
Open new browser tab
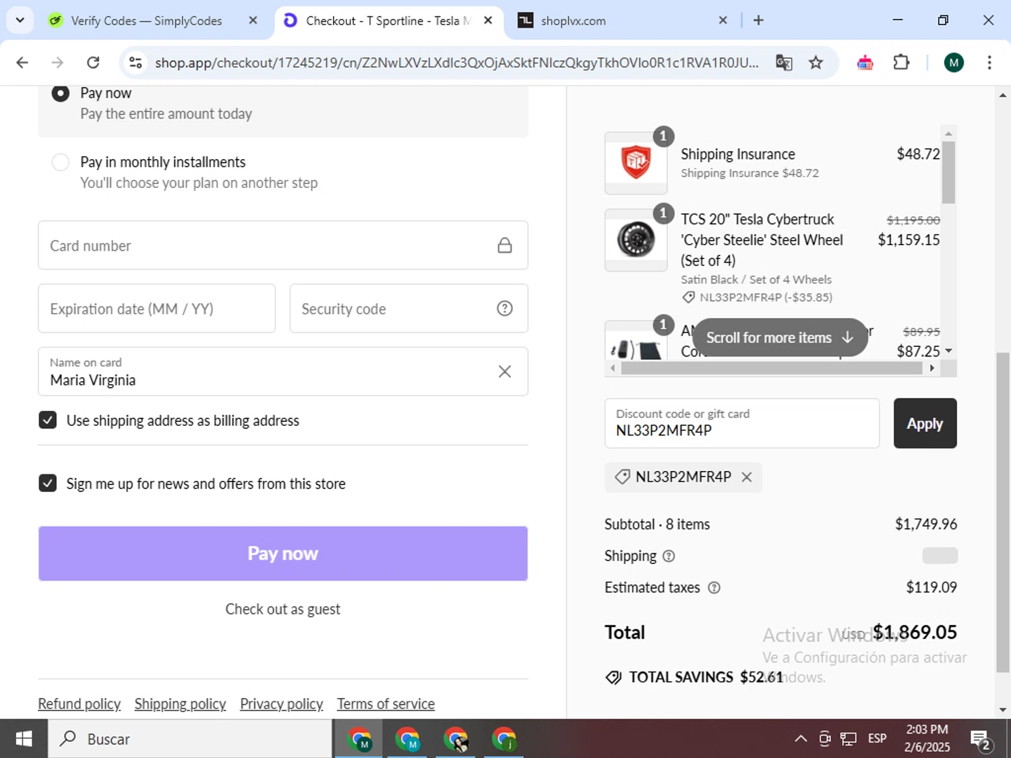tap(758, 20)
